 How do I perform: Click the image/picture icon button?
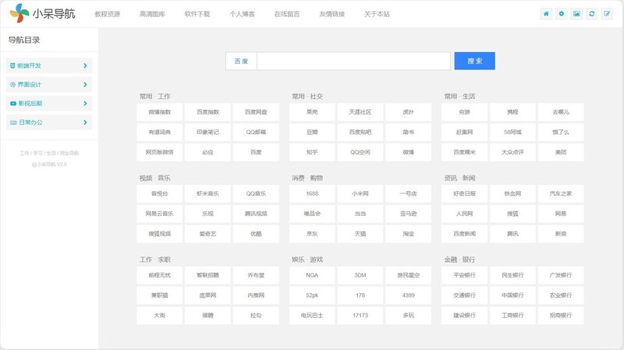[576, 14]
